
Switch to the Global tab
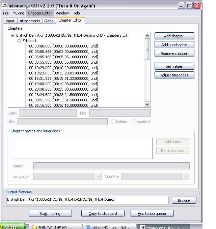click(49, 21)
